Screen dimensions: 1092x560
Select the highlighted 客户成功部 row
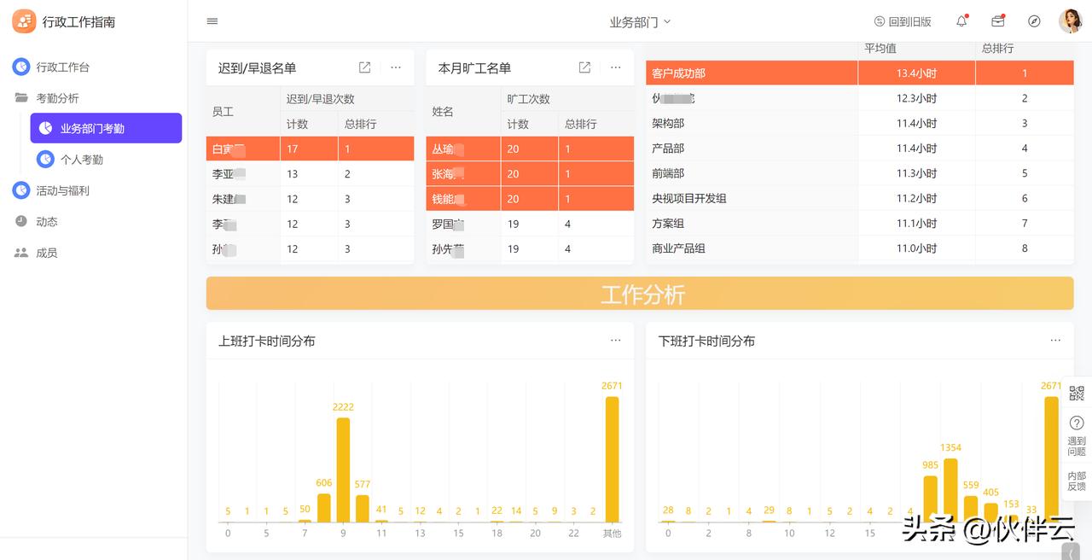[751, 73]
